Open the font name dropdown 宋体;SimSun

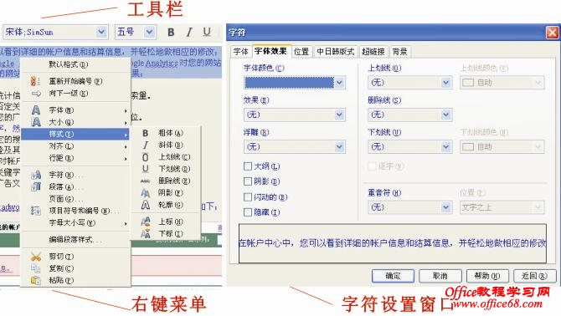101,32
